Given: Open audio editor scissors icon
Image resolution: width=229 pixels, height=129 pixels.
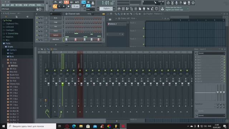Looking at the screenshot, I should [x=172, y=3].
